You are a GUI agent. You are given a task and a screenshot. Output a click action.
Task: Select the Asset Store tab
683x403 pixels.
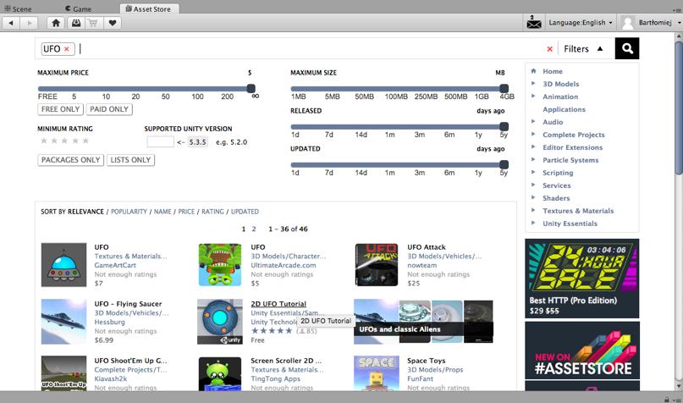point(148,8)
